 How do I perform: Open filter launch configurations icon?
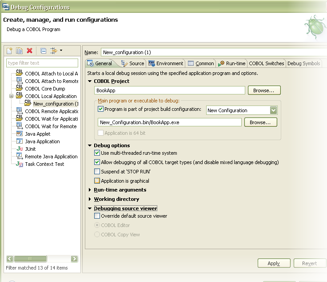tap(54, 51)
